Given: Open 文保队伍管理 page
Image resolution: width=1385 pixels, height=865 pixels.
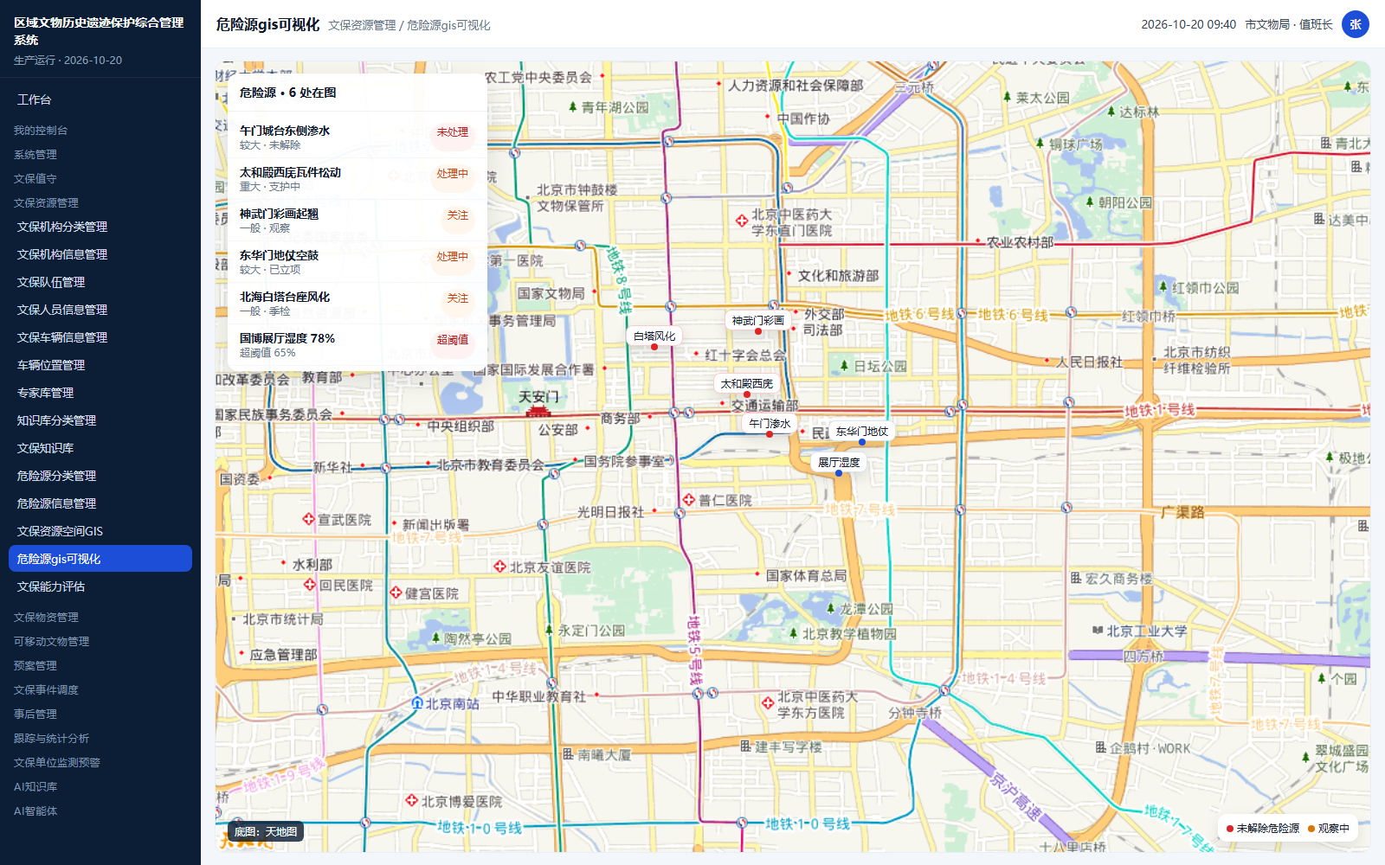Looking at the screenshot, I should coord(100,282).
